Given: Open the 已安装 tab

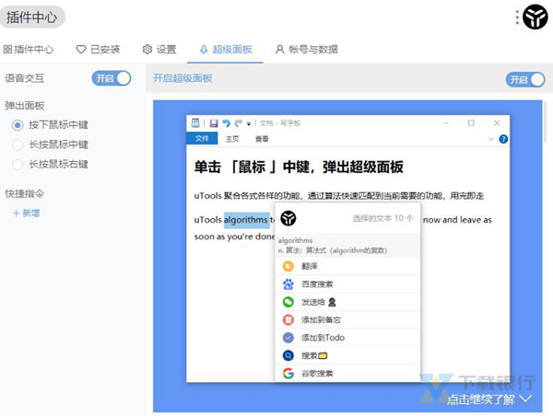Looking at the screenshot, I should (x=98, y=50).
